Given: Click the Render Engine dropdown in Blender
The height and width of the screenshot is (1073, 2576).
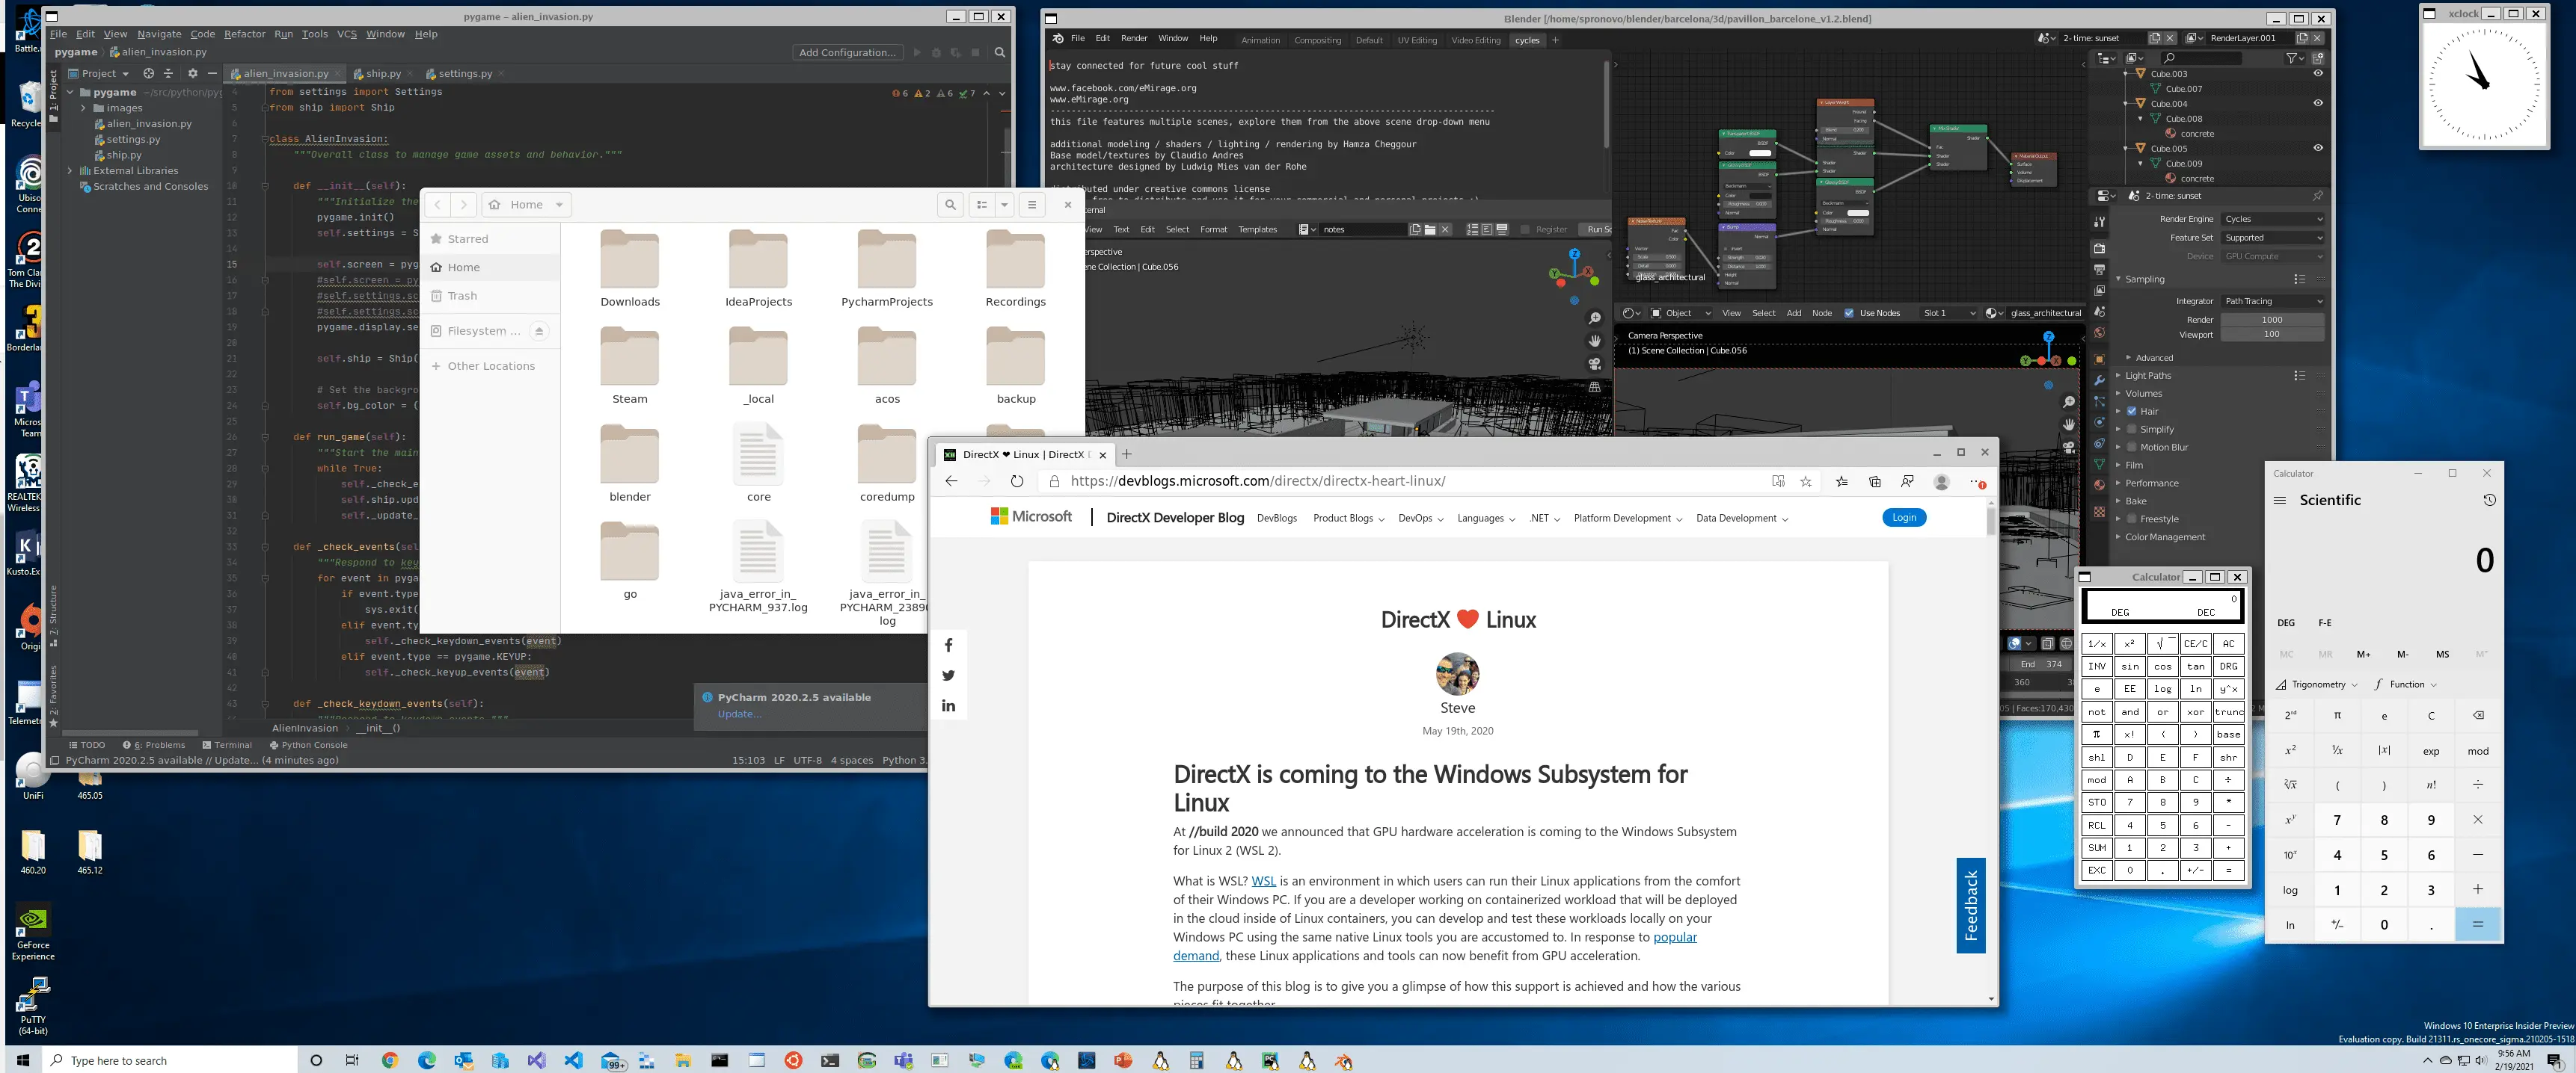Looking at the screenshot, I should tap(2274, 218).
